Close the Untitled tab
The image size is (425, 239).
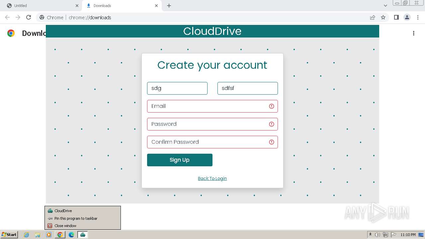click(x=77, y=6)
